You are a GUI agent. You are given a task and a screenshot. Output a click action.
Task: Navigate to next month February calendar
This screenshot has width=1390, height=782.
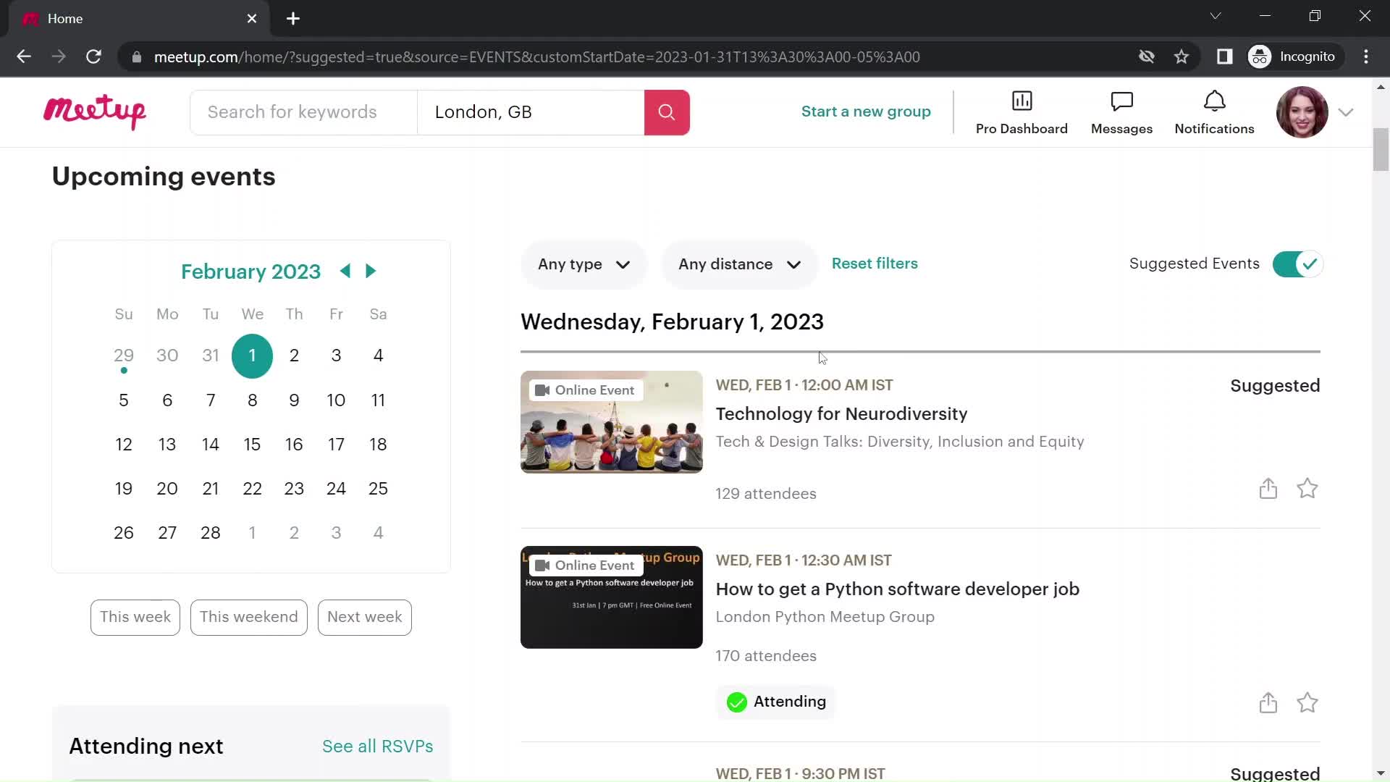371,272
